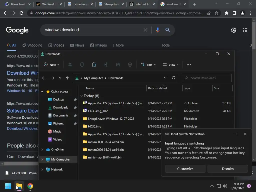Open the Google apps grid

click(x=245, y=30)
